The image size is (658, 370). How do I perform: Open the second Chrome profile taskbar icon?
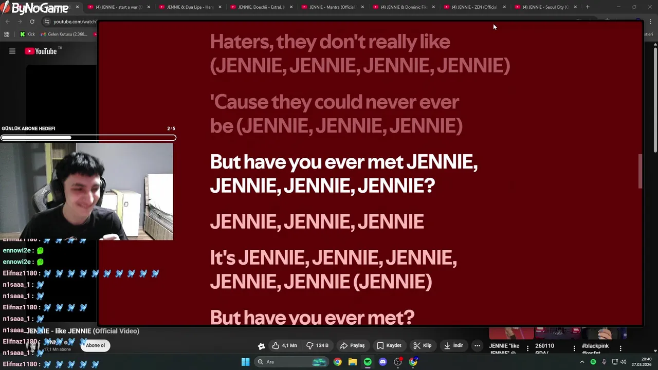(x=413, y=362)
